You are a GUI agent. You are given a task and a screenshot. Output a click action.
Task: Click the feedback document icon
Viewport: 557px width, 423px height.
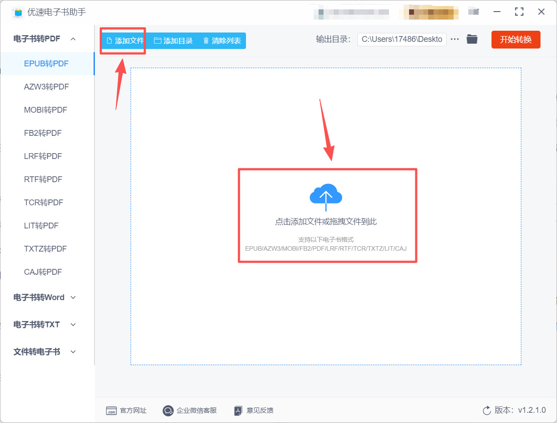click(238, 411)
